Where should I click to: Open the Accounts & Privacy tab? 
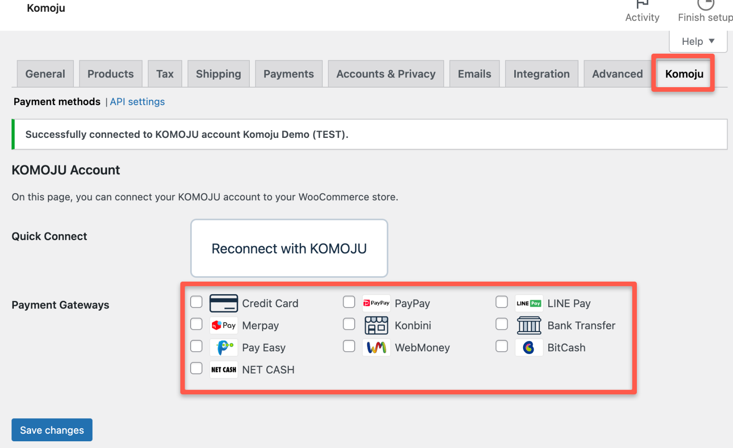click(385, 74)
